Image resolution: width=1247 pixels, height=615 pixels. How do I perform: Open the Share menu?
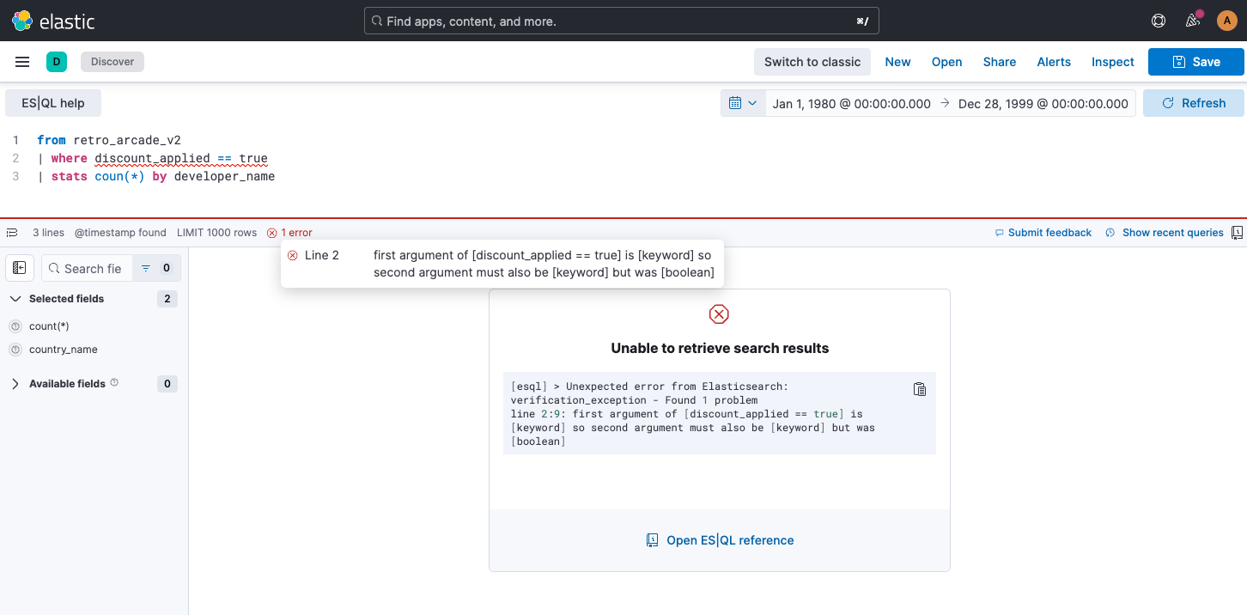point(1000,62)
